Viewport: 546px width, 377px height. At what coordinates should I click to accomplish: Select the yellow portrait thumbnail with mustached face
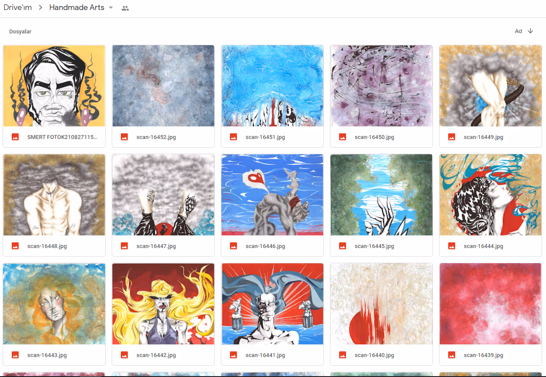click(54, 86)
